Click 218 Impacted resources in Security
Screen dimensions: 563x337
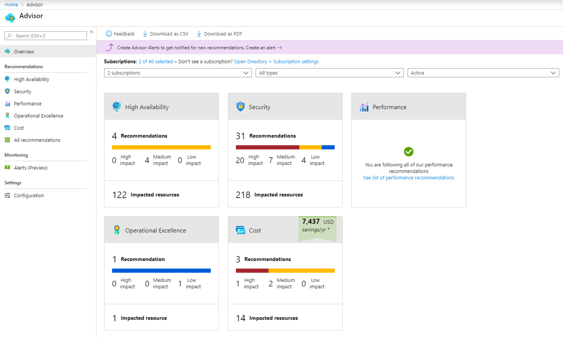(x=269, y=195)
